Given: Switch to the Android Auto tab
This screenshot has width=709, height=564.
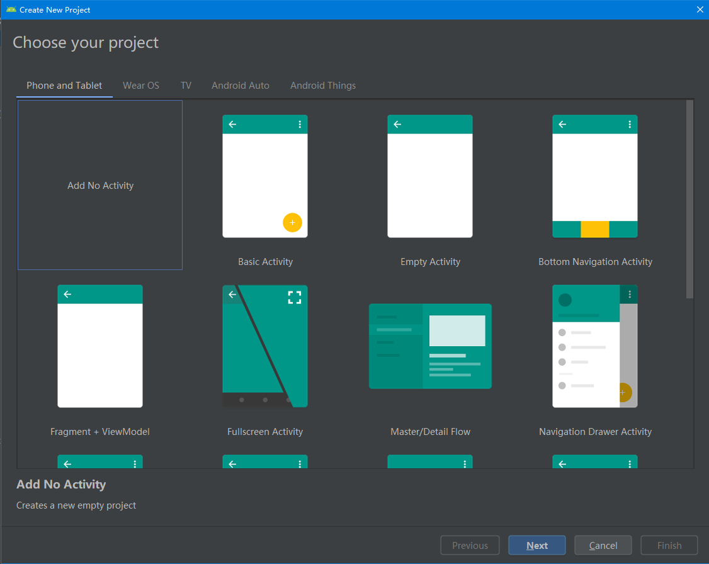Looking at the screenshot, I should [240, 86].
